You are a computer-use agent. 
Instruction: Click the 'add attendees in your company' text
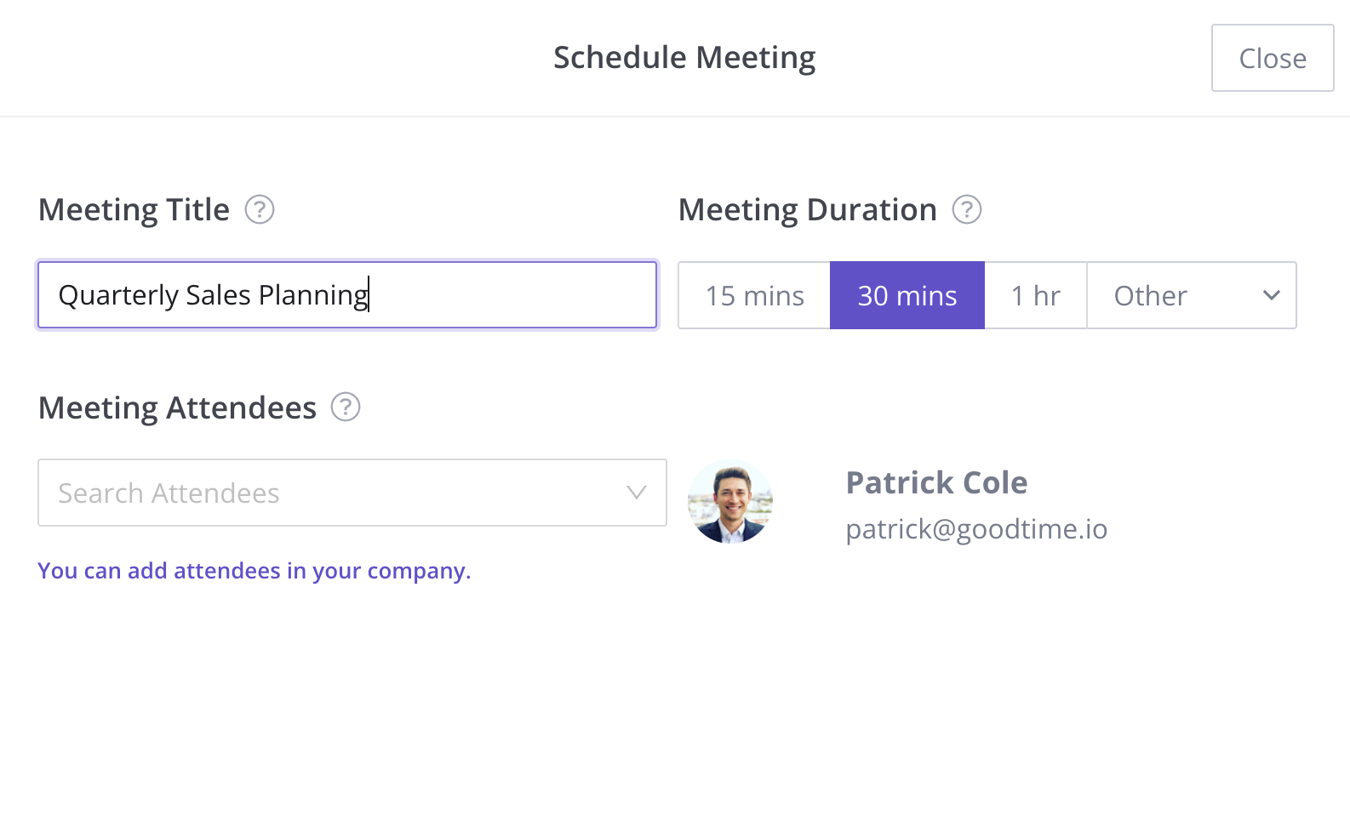[254, 571]
